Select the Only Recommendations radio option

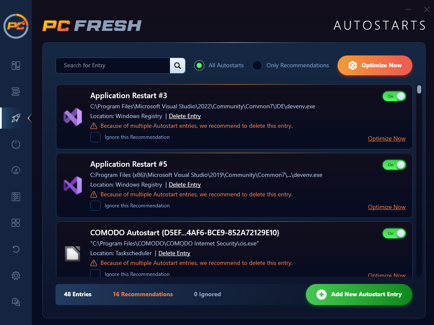point(257,66)
